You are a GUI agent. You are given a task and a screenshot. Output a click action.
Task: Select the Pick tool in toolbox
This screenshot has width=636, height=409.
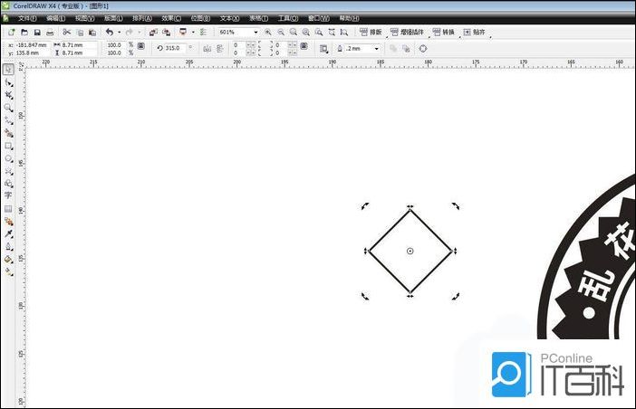(8, 70)
